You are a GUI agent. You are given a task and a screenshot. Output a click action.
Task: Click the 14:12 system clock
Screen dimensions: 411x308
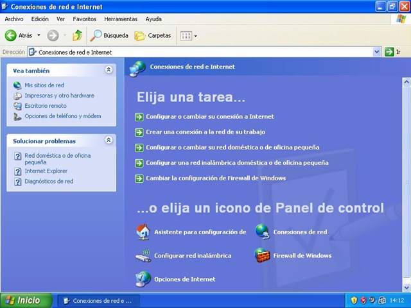point(397,300)
